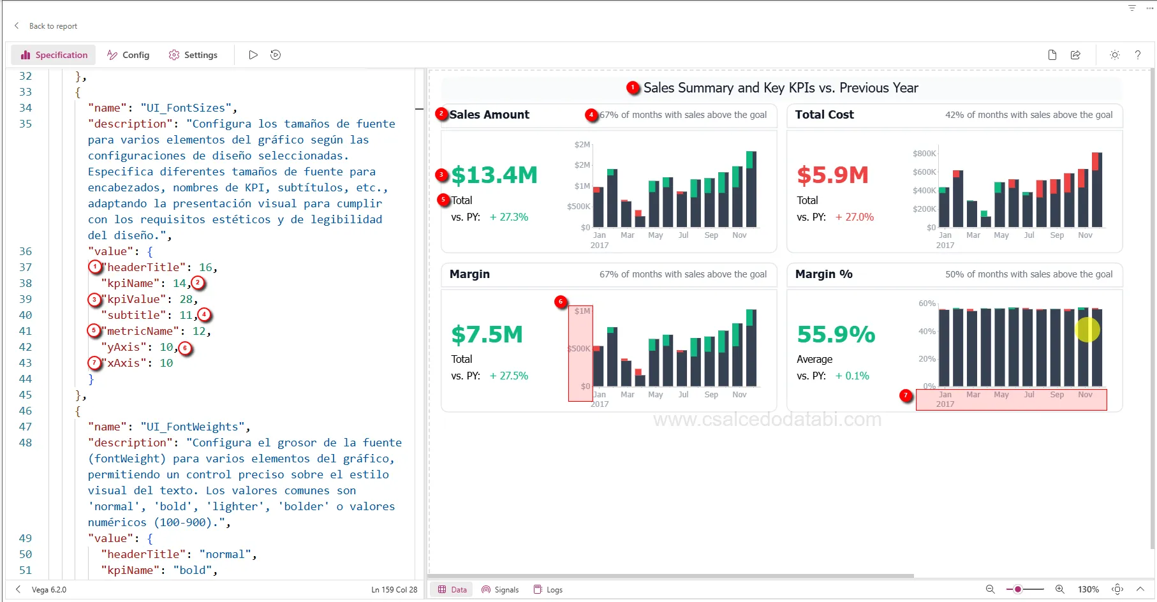The width and height of the screenshot is (1157, 602).
Task: Click the zoom out magnifier icon
Action: [991, 589]
